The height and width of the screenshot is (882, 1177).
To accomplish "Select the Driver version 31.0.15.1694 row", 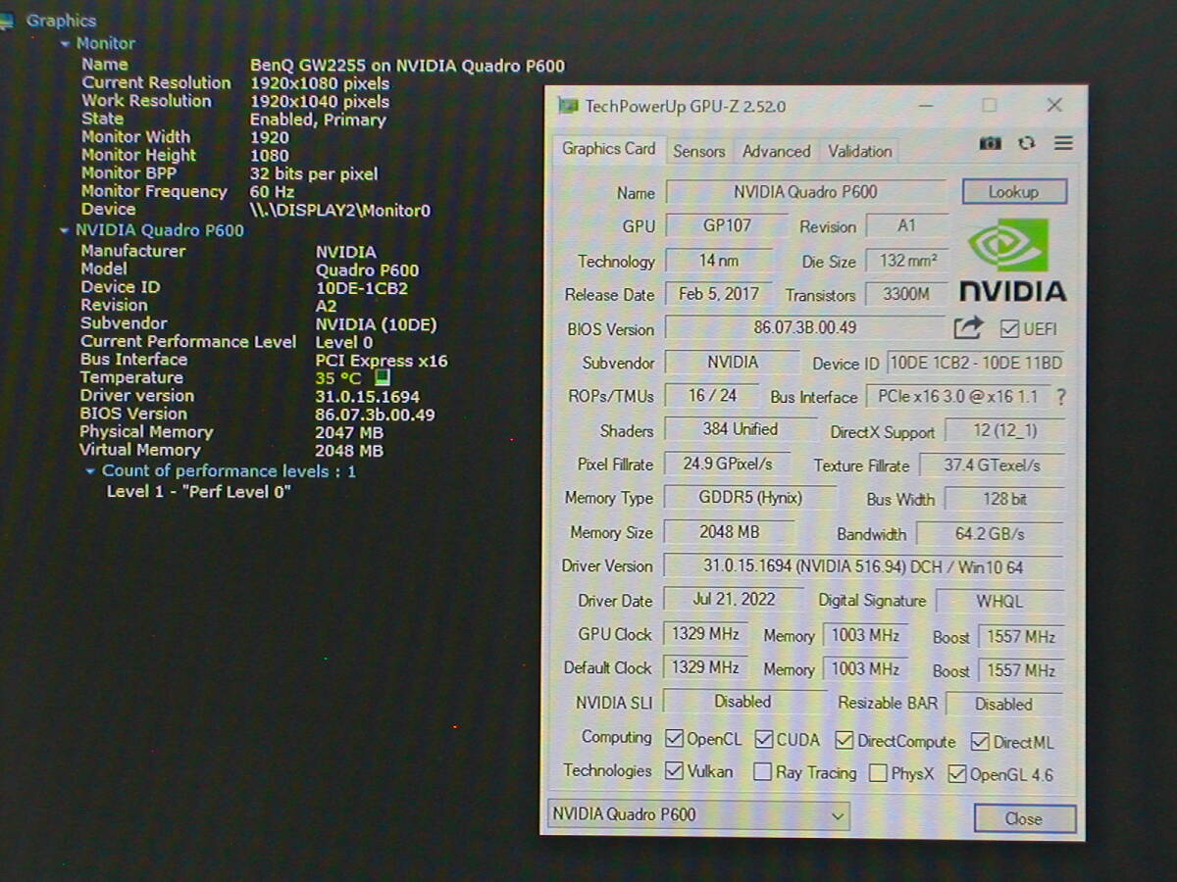I will click(x=250, y=396).
